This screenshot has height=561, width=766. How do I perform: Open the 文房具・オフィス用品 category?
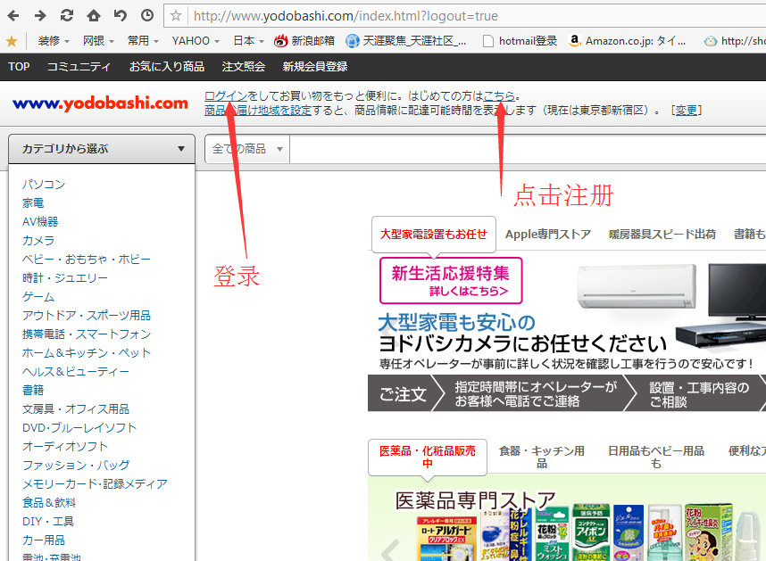pyautogui.click(x=76, y=408)
